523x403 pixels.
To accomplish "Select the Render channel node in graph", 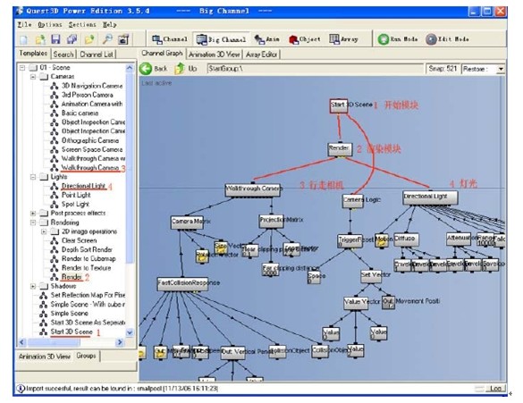I will click(x=340, y=148).
